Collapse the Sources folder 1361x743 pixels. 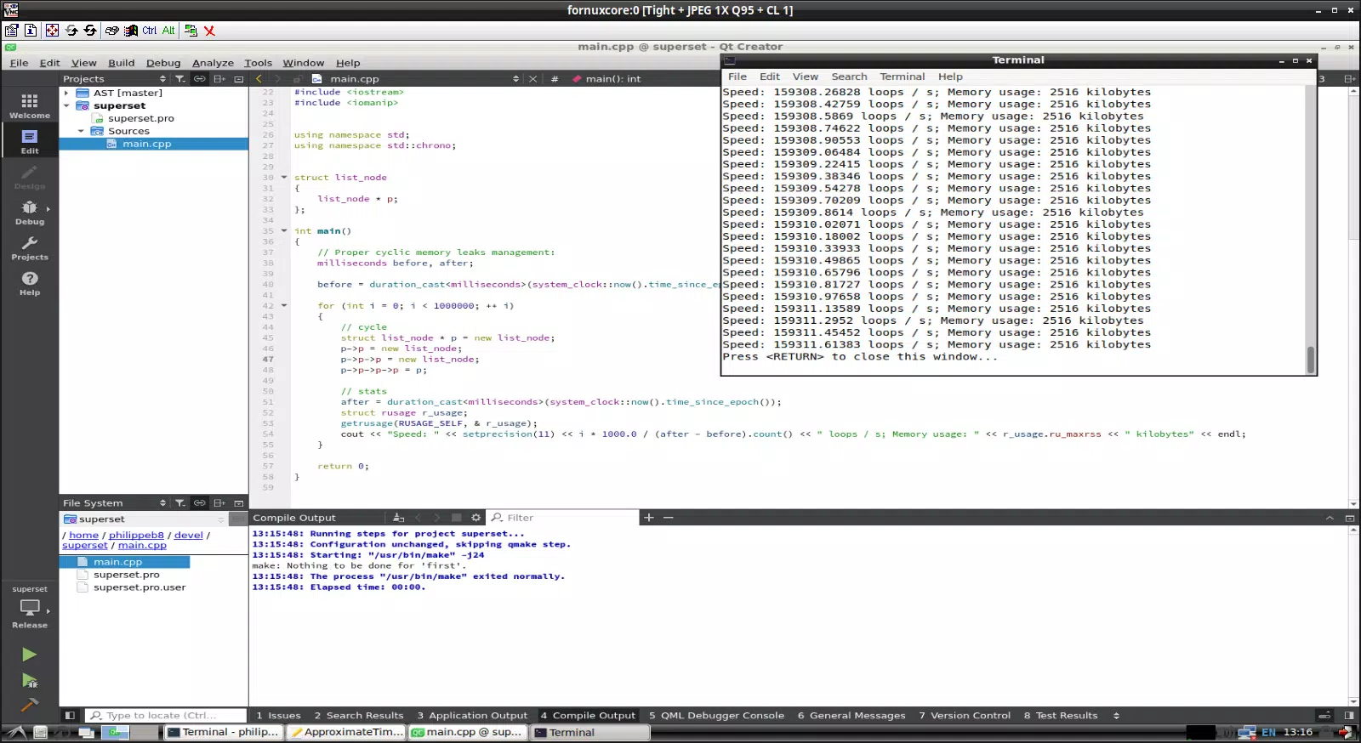pyautogui.click(x=81, y=132)
